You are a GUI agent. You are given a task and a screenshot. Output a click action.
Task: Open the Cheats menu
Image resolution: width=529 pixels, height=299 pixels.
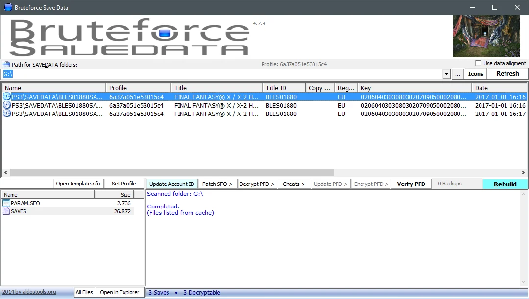pyautogui.click(x=294, y=184)
